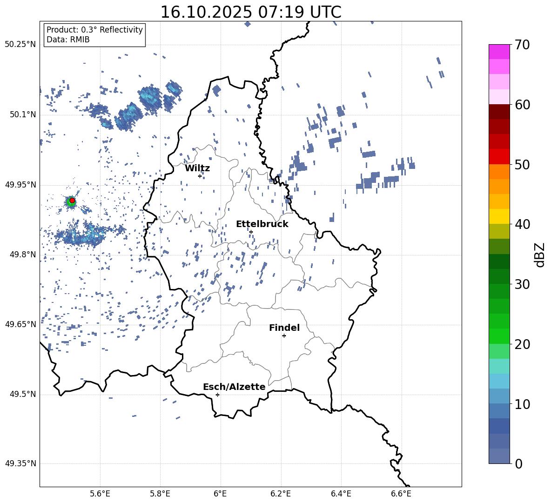Click the 50.25°N latitude label
The height and width of the screenshot is (503, 551).
(x=20, y=45)
